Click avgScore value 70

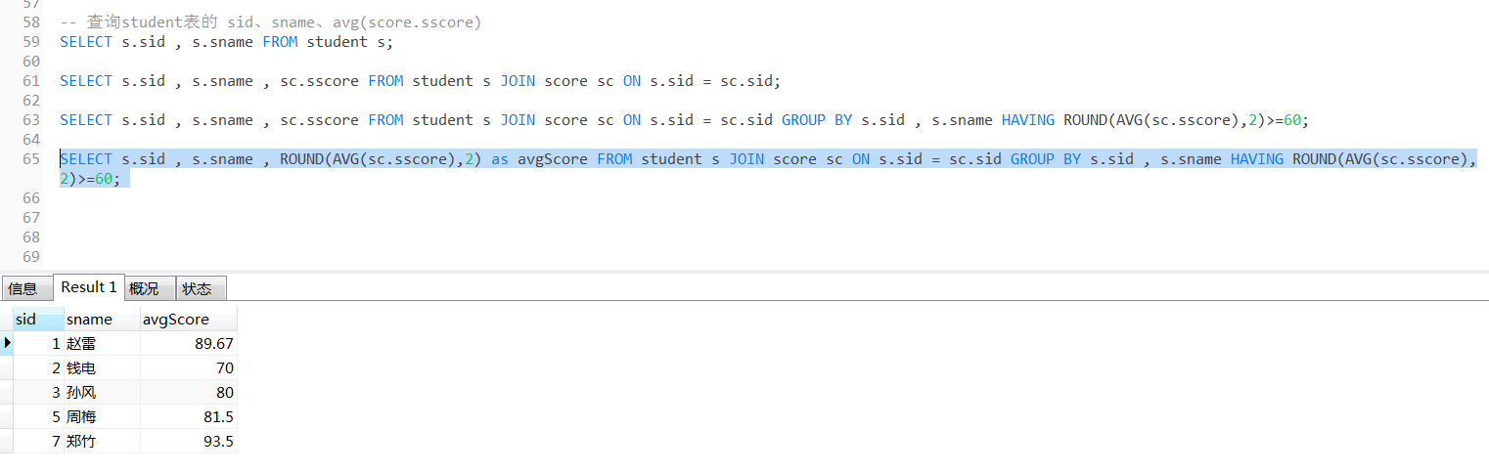(x=189, y=367)
